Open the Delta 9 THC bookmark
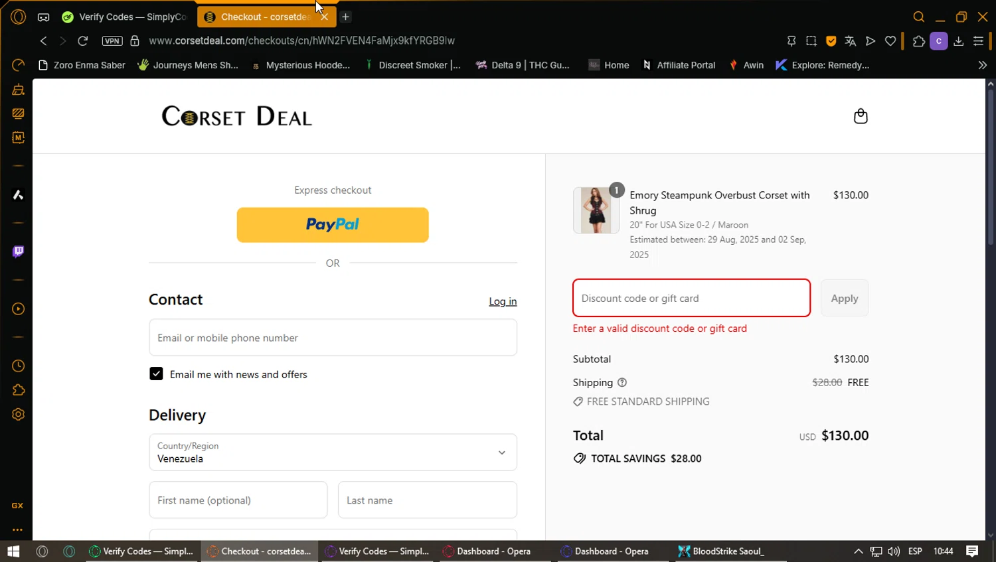This screenshot has width=996, height=562. (523, 65)
